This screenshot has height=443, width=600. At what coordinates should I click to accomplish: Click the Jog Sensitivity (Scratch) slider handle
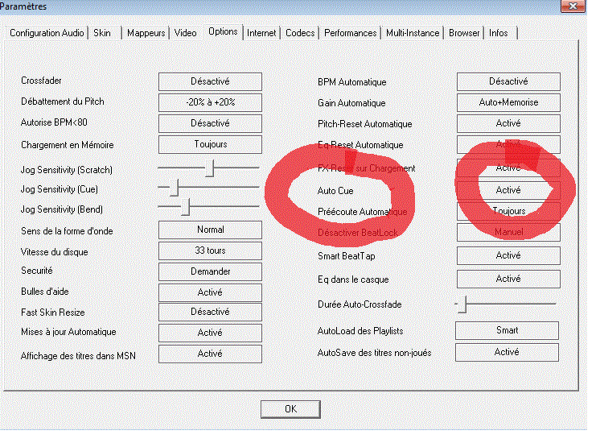coord(212,168)
